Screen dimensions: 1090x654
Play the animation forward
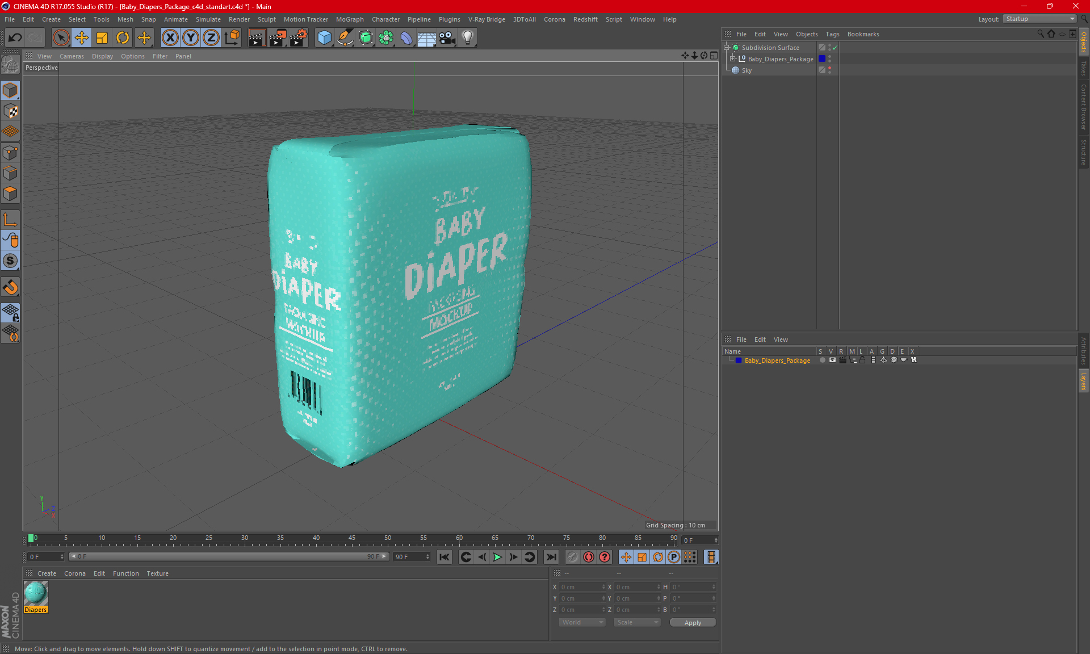click(x=497, y=557)
